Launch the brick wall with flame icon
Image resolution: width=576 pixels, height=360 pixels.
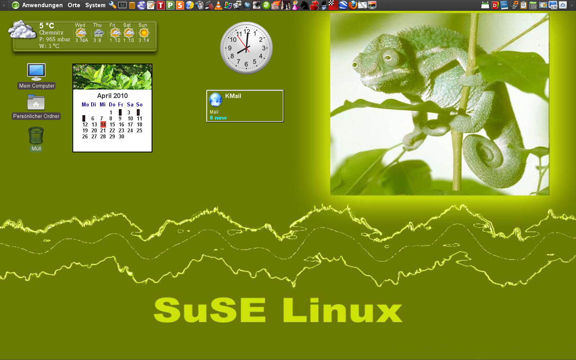click(276, 5)
